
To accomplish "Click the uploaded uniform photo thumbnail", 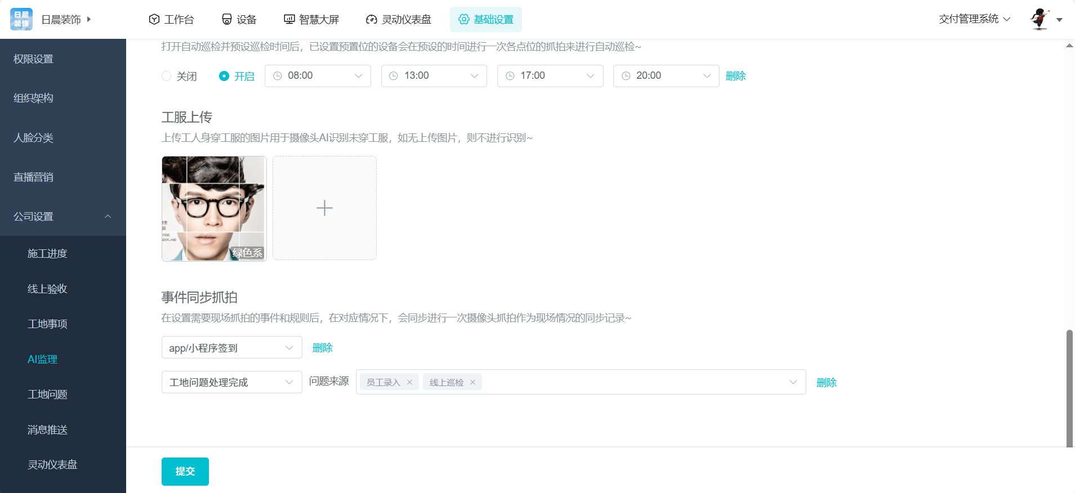I will pyautogui.click(x=214, y=208).
